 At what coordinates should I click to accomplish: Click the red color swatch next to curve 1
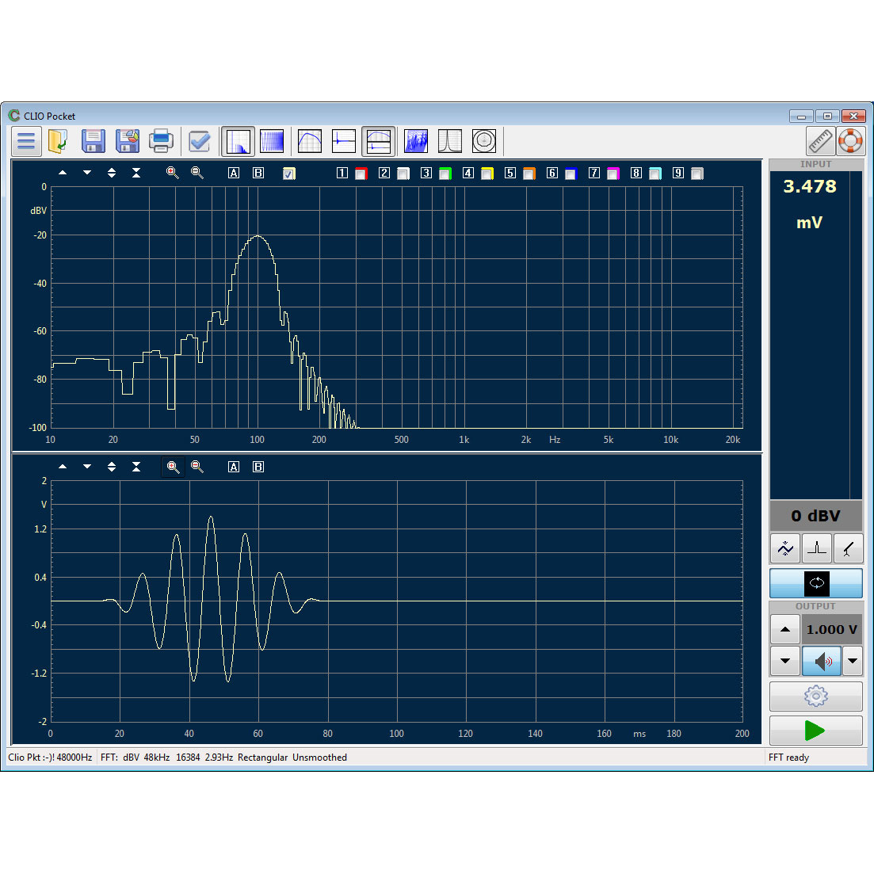pos(361,173)
